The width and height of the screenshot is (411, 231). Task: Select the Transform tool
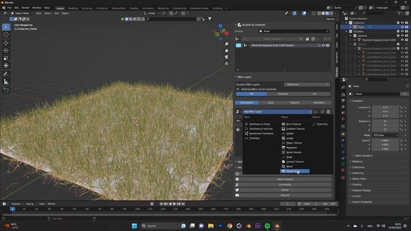click(x=6, y=65)
